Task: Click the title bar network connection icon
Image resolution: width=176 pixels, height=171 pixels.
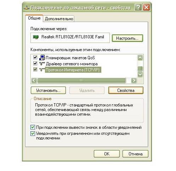Action: point(27,8)
